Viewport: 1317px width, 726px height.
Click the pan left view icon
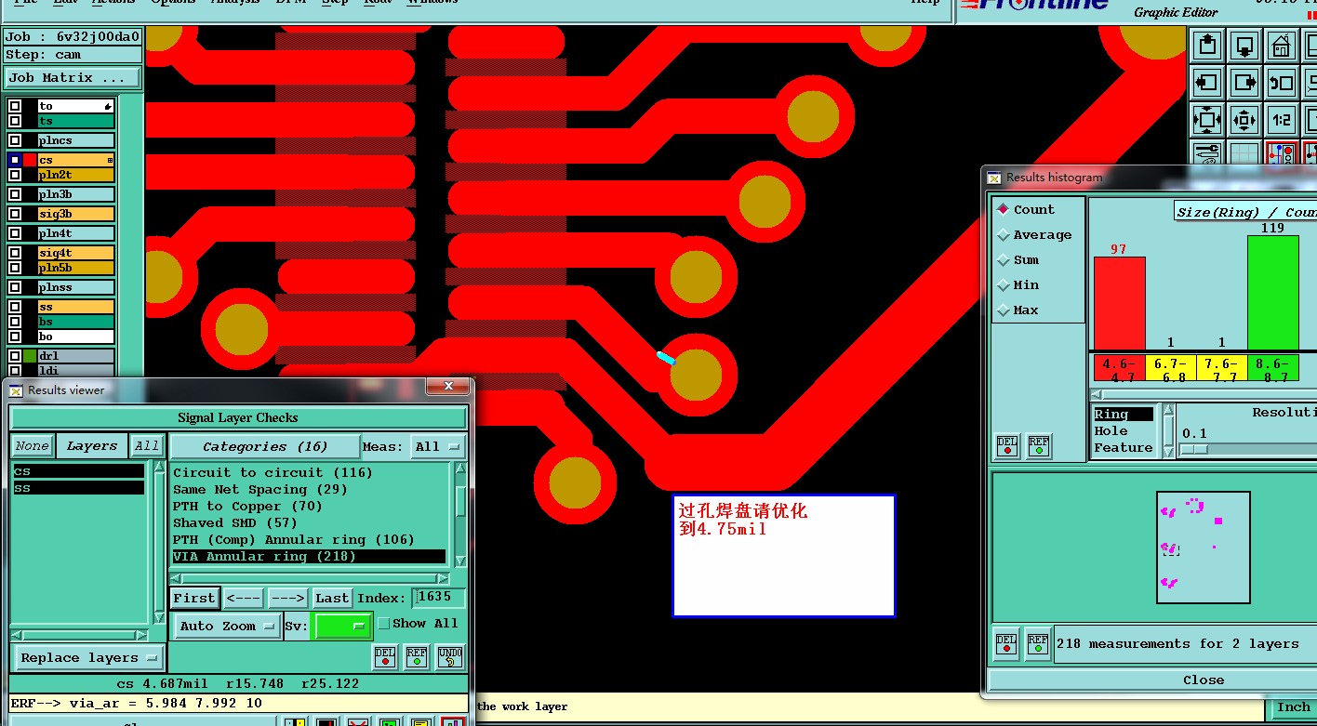pos(1207,82)
